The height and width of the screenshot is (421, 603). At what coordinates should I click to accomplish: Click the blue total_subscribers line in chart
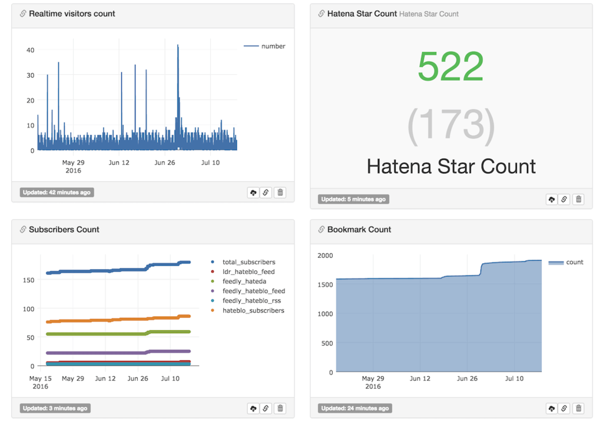118,269
